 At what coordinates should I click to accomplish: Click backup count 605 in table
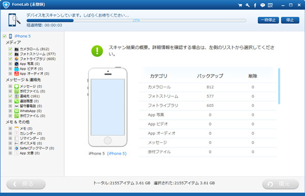pyautogui.click(x=210, y=106)
